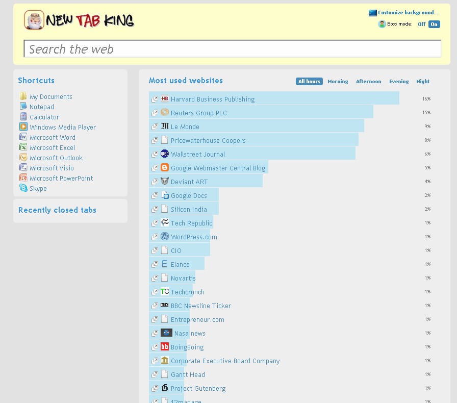Viewport: 457px width, 403px height.
Task: Click the Nasa news favicon
Action: point(166,333)
